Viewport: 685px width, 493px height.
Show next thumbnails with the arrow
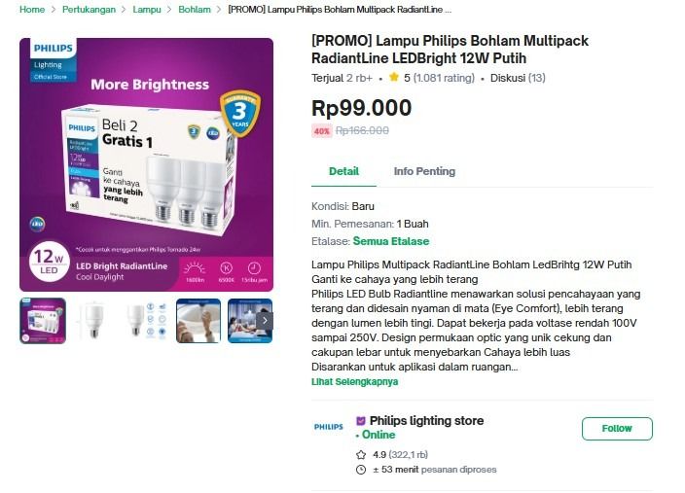tap(265, 321)
